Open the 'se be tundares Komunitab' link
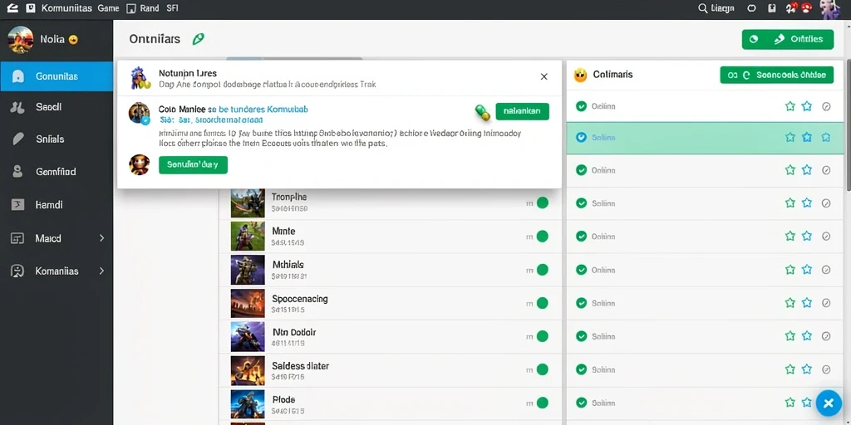This screenshot has height=425, width=851. click(258, 109)
